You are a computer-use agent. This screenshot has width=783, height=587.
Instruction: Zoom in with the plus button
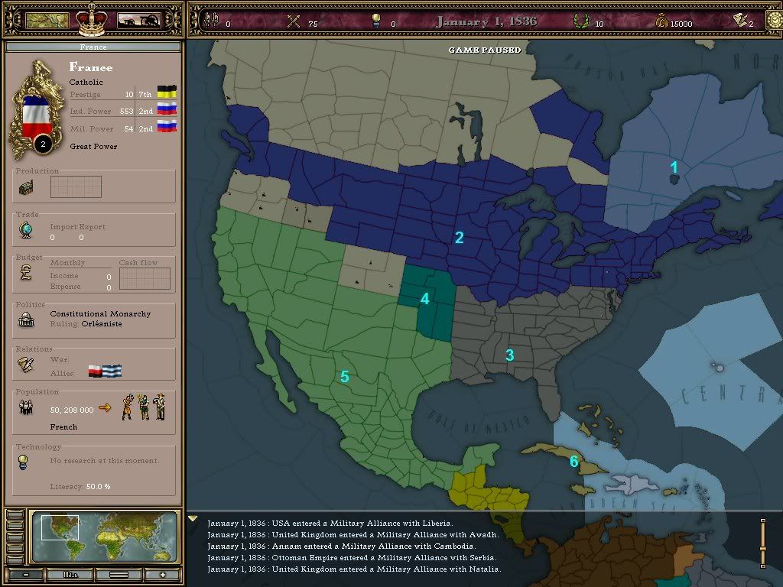pos(161,575)
